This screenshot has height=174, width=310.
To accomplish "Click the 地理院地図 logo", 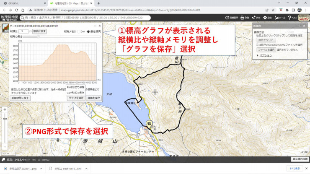I will point(9,18).
